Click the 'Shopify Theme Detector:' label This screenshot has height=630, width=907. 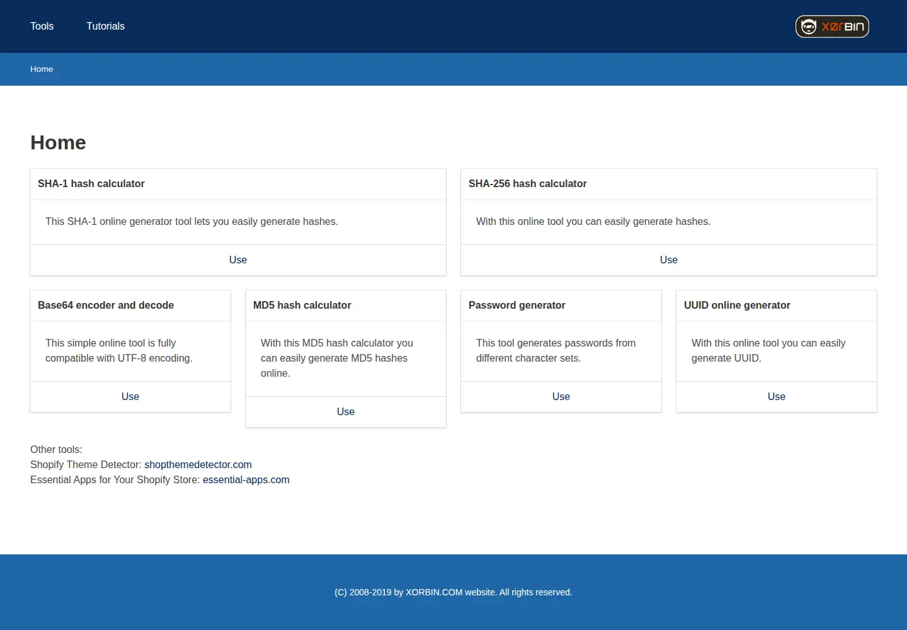click(x=86, y=464)
